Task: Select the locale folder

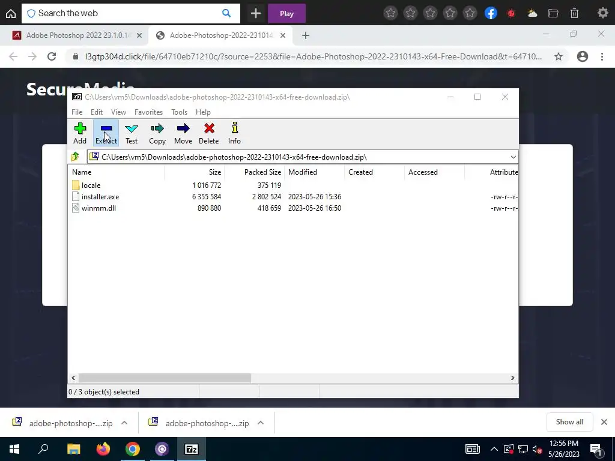Action: (x=91, y=185)
